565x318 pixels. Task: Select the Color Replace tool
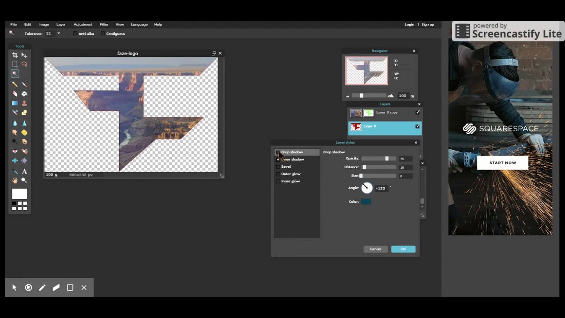point(15,113)
